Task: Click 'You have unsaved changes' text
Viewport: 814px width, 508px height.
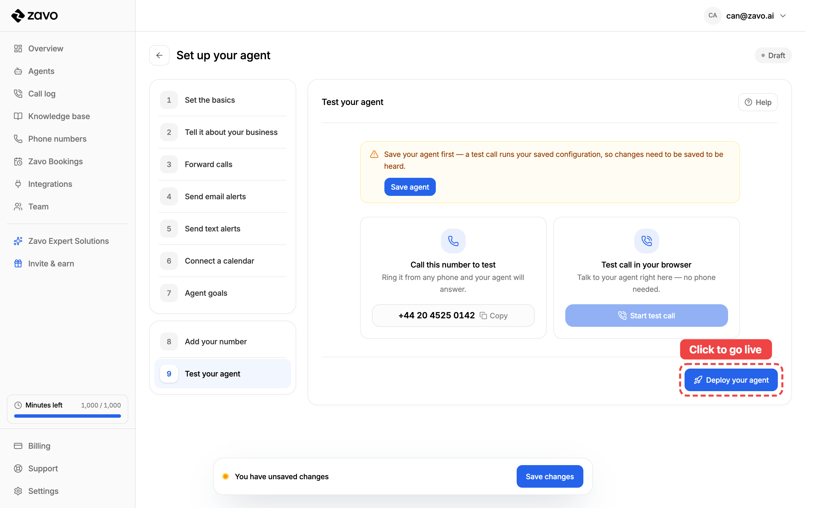Action: click(x=282, y=476)
